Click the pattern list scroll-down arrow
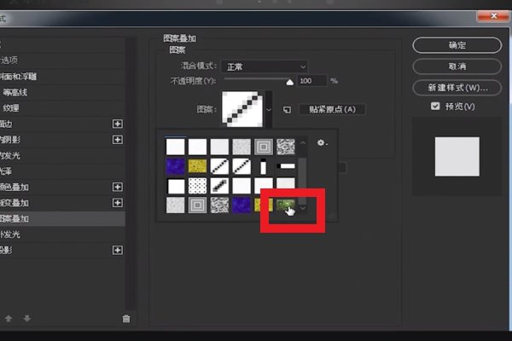512x341 pixels. coord(303,207)
